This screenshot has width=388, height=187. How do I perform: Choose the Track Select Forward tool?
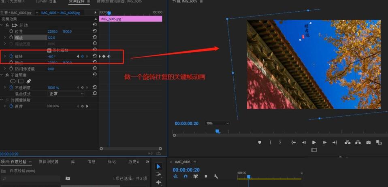tap(158, 174)
